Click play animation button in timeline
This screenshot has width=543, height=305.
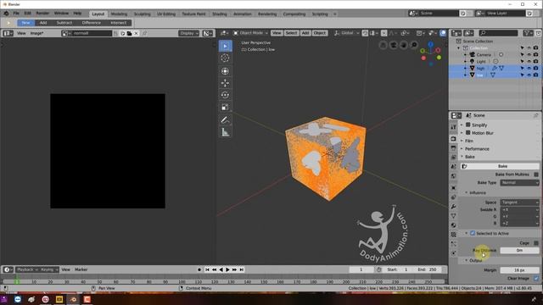[227, 269]
